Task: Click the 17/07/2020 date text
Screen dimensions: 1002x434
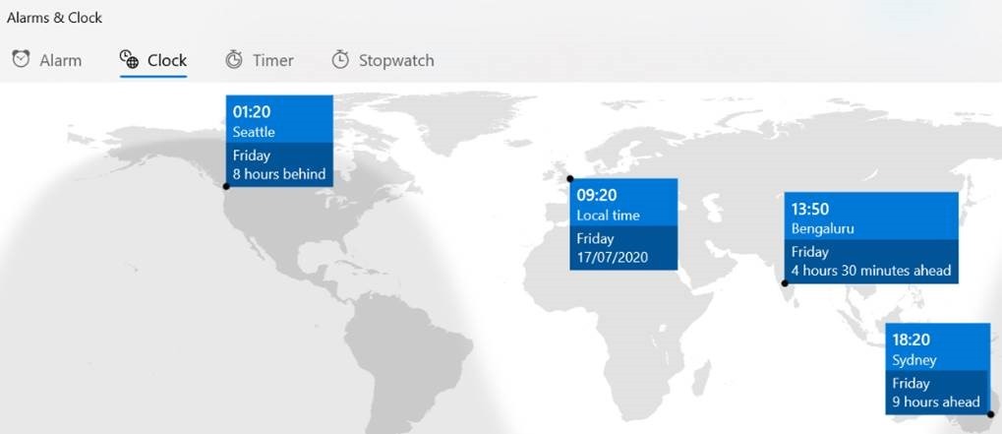Action: coord(611,258)
